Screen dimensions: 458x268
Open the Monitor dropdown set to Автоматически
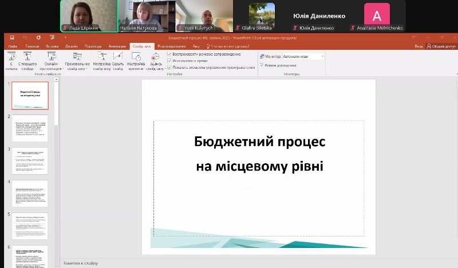[x=303, y=56]
